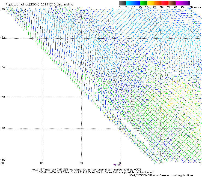202x177 pixels.
Task: Click the note 'Black circles indicate possible contamination'
Action: tap(124, 172)
